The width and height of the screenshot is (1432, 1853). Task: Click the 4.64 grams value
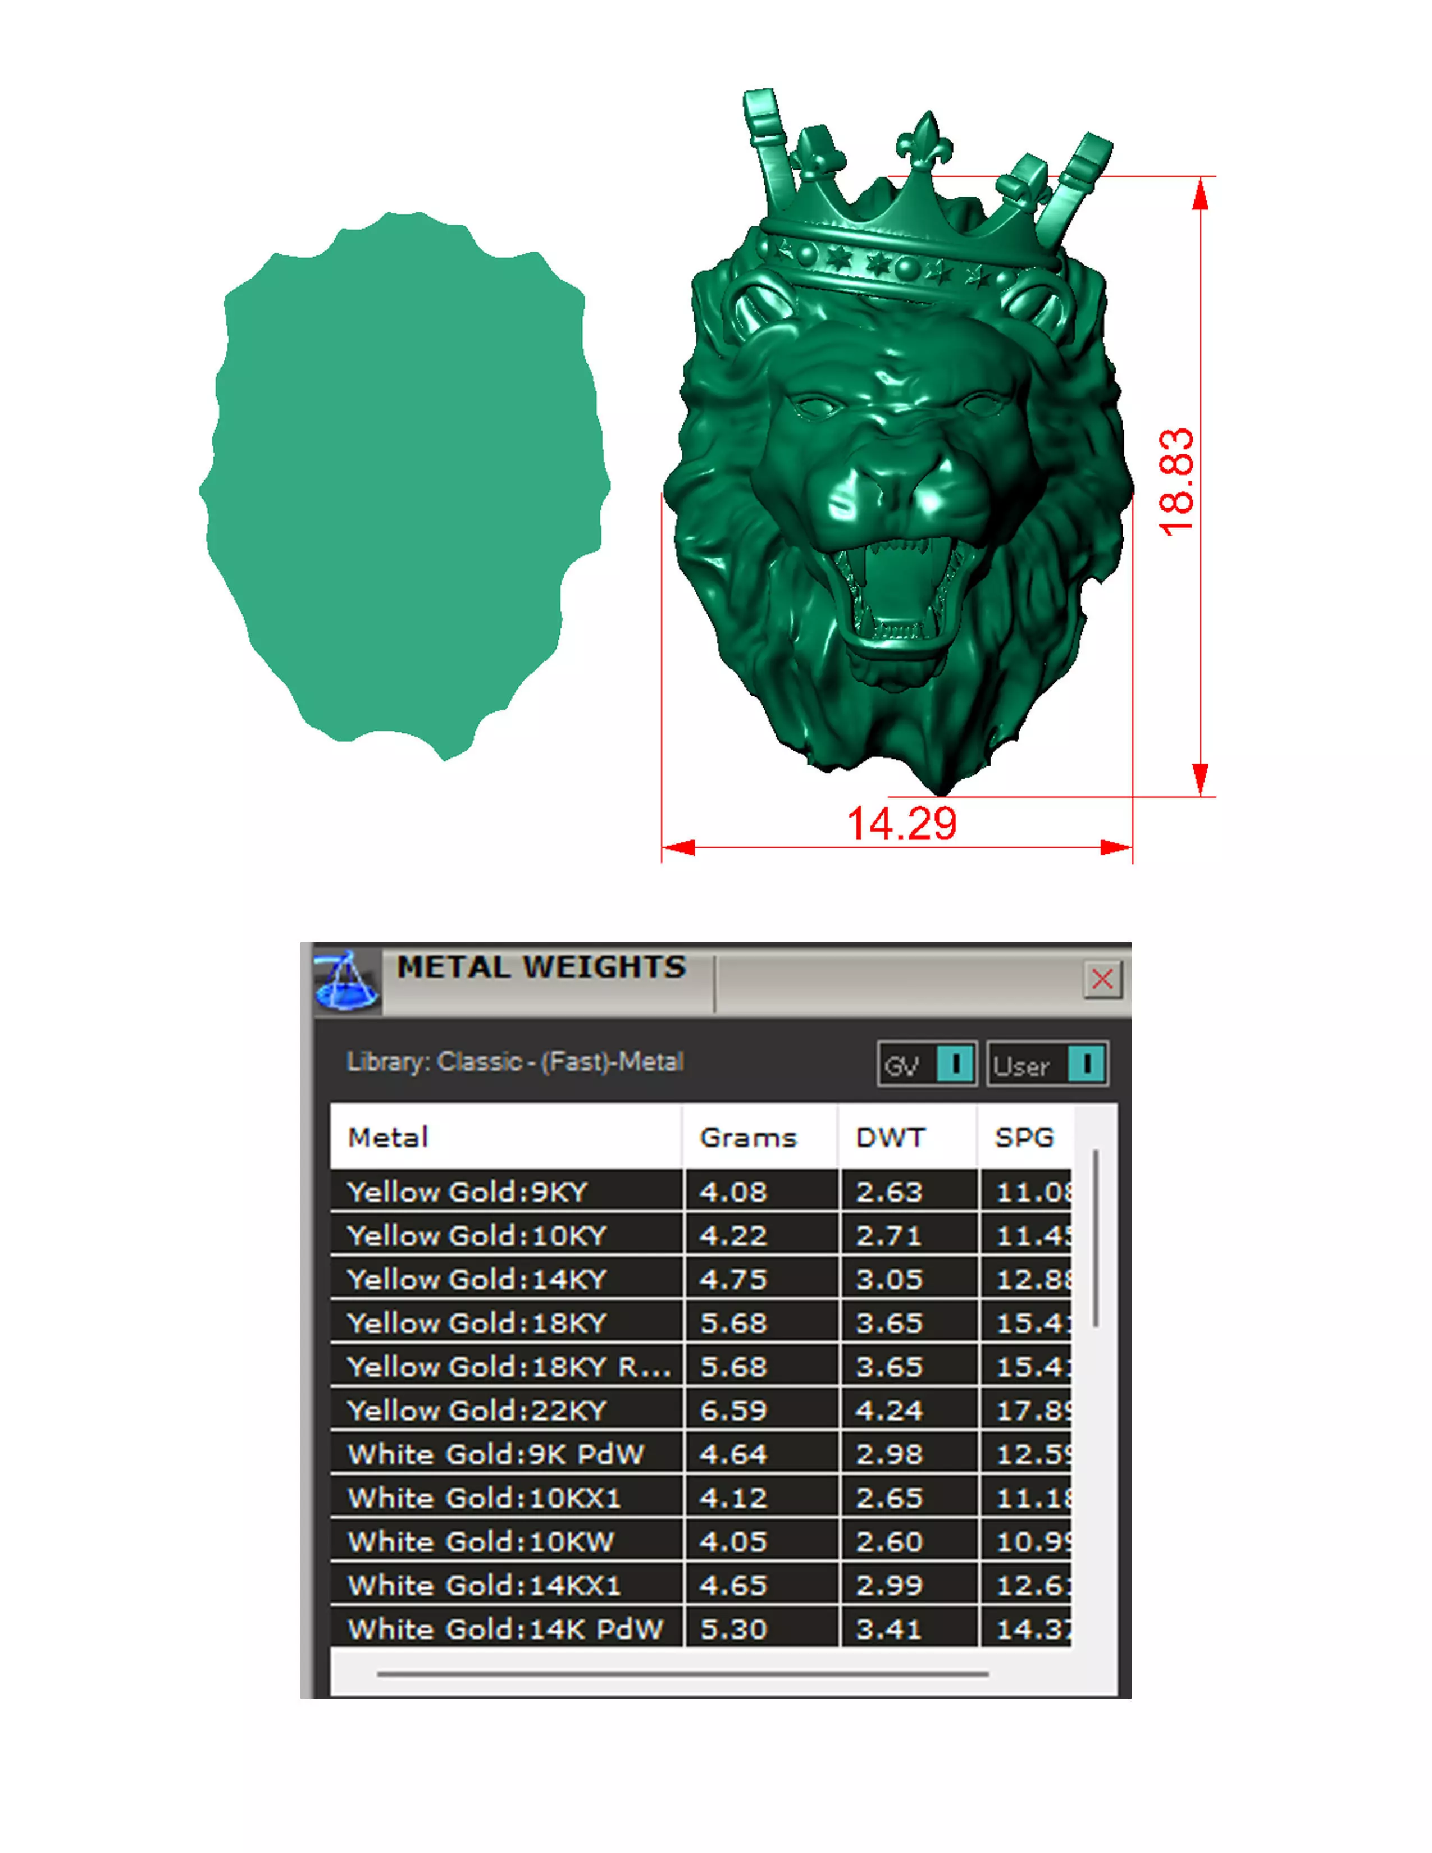click(733, 1454)
